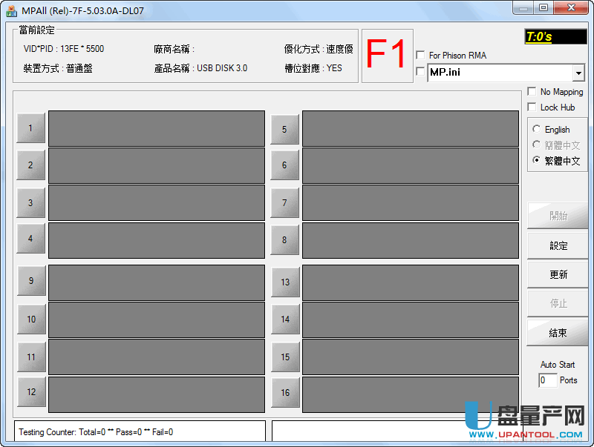Open settings with the 設定 button
The width and height of the screenshot is (594, 447).
558,245
